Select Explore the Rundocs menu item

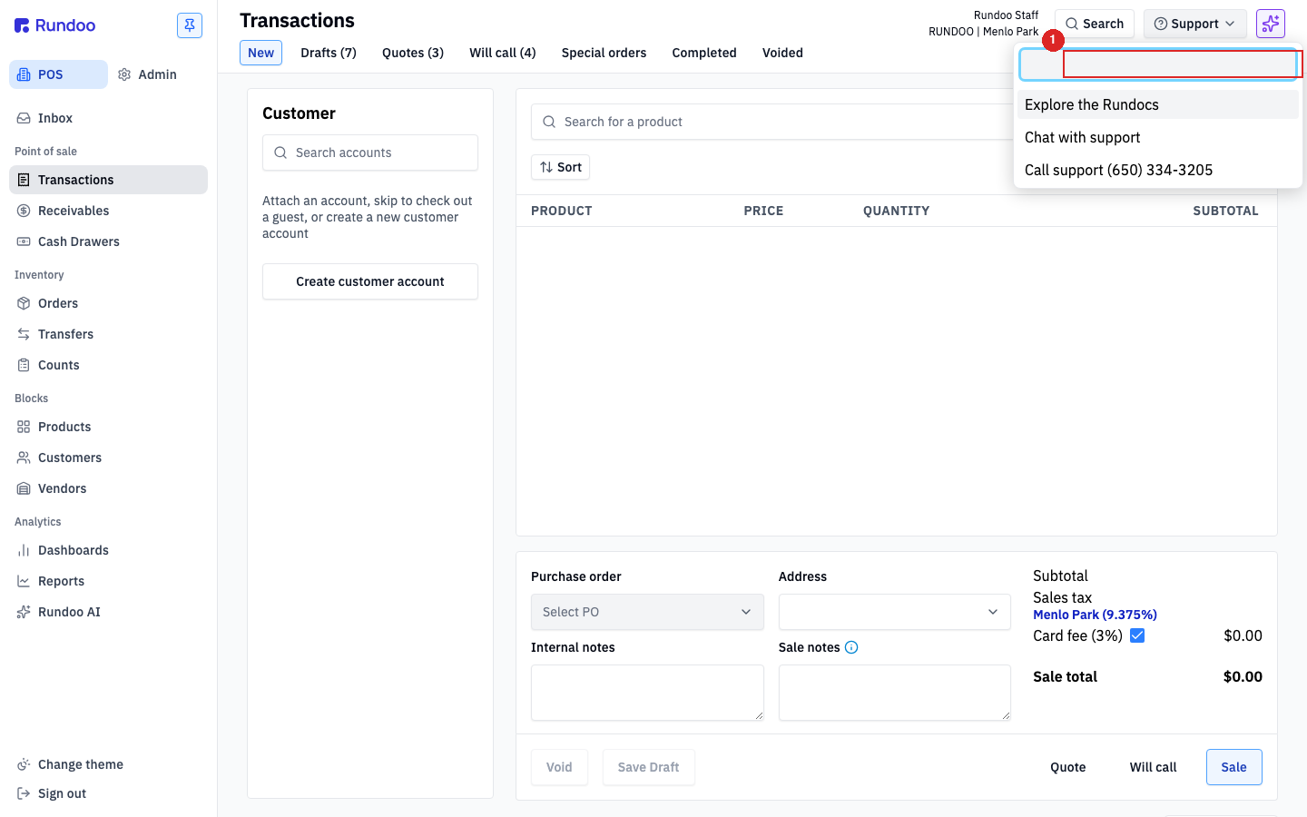coord(1158,104)
